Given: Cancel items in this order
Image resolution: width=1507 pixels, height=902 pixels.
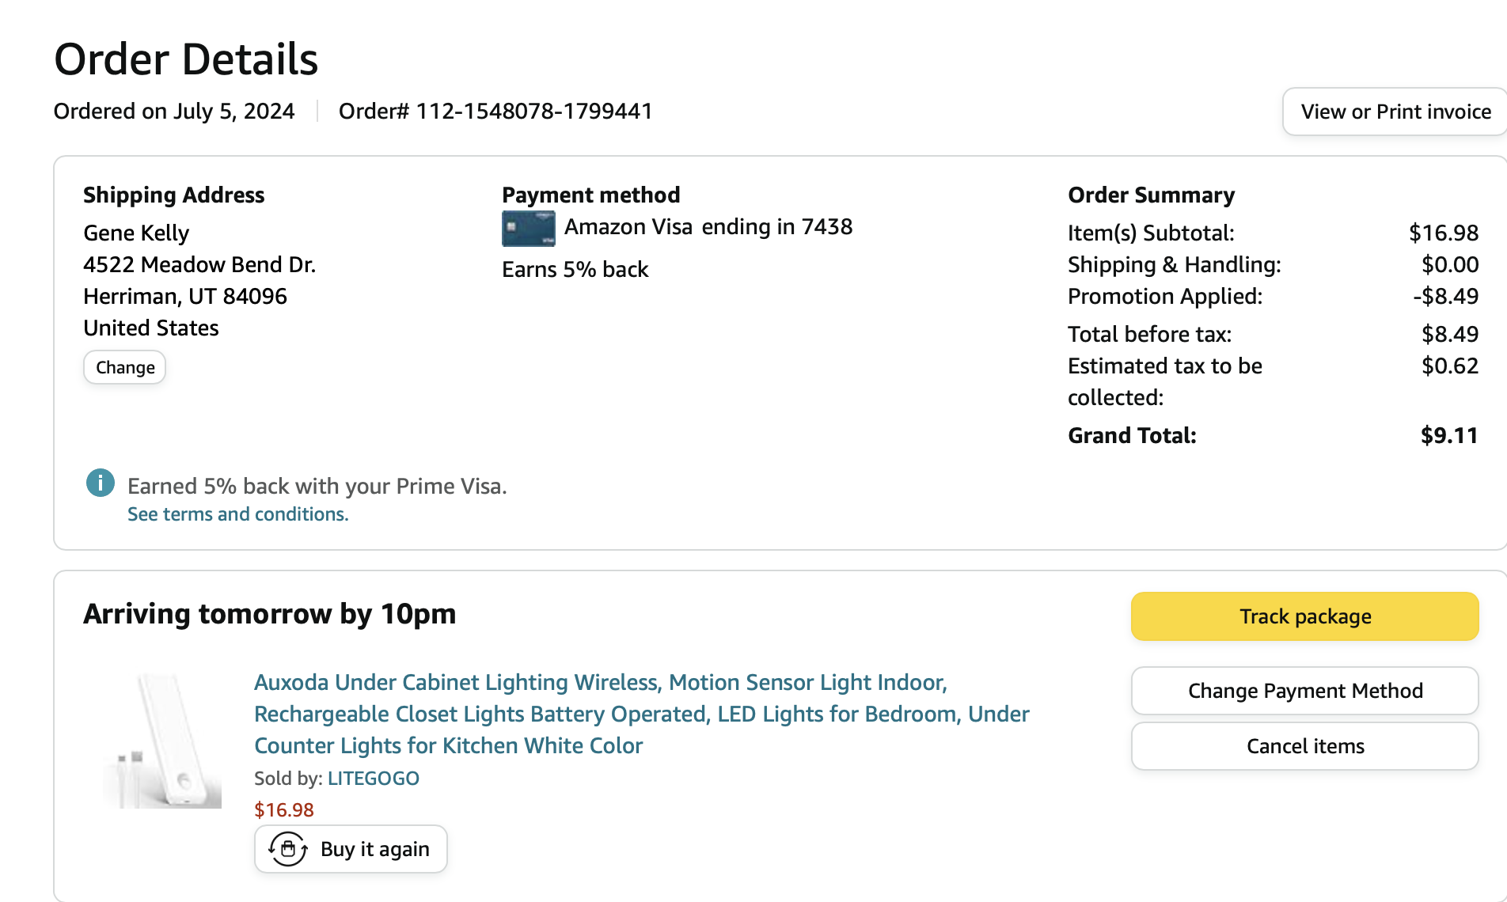Looking at the screenshot, I should [x=1304, y=746].
